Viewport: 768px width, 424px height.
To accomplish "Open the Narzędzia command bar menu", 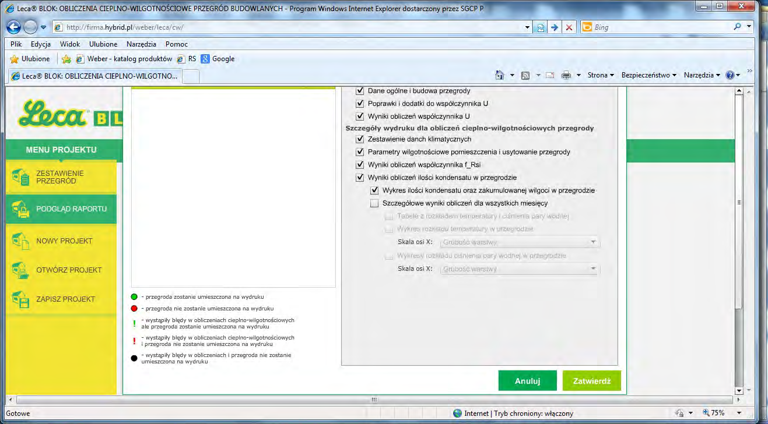I will tap(702, 75).
